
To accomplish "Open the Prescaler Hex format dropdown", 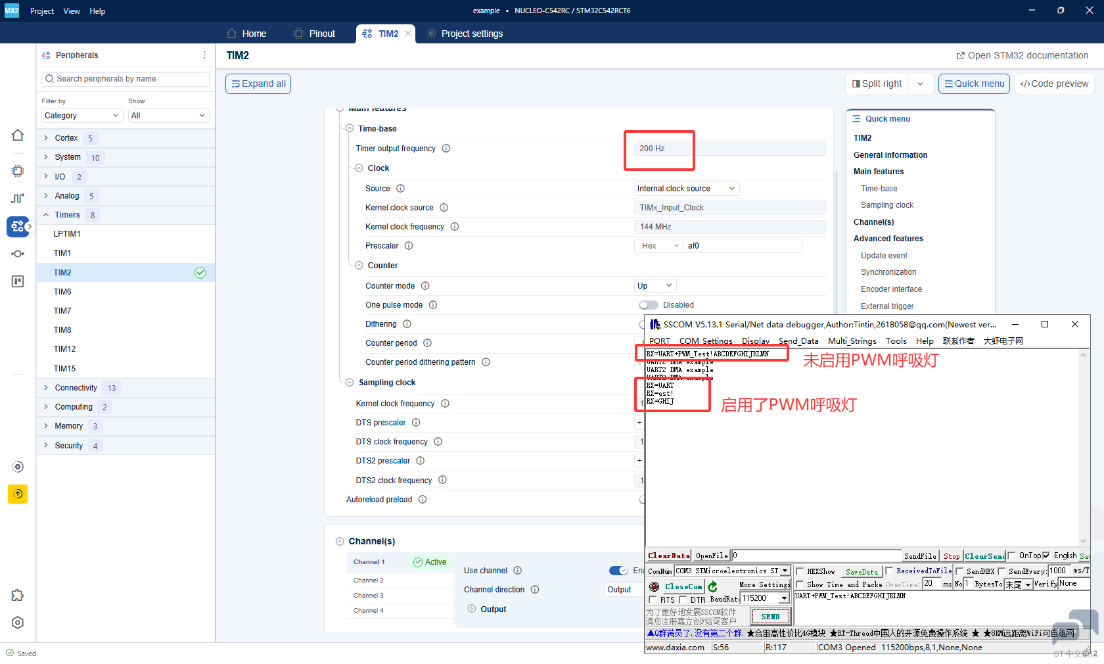I will (x=659, y=246).
